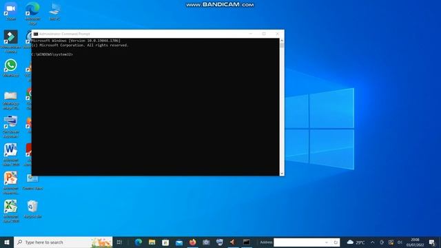441x248 pixels.
Task: Open the volume control in the system tray
Action: click(400, 242)
